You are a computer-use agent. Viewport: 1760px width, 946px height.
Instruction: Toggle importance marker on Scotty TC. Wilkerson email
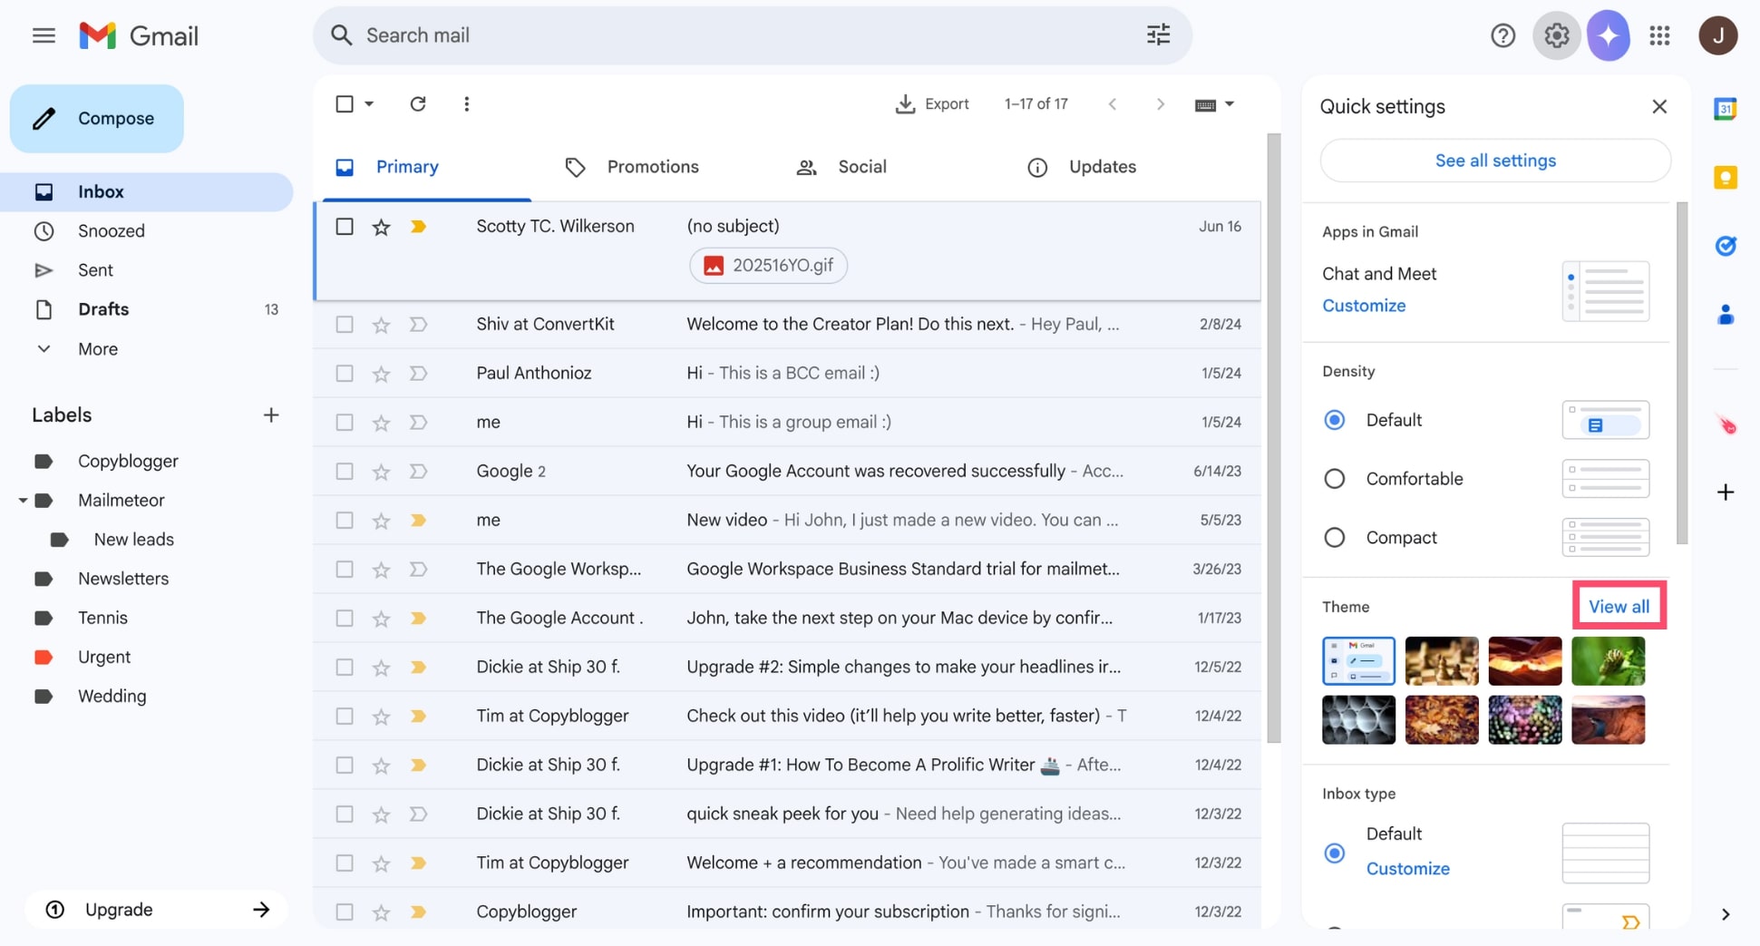(x=417, y=227)
